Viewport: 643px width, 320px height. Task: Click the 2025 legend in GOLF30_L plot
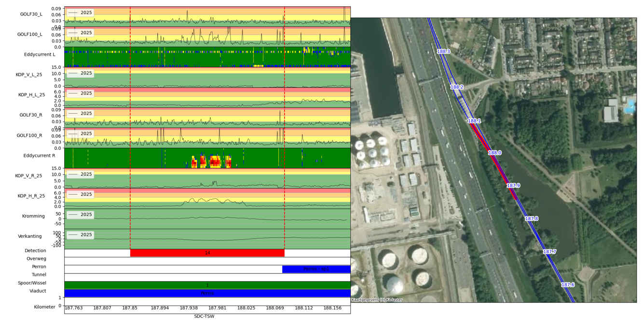[x=80, y=13]
